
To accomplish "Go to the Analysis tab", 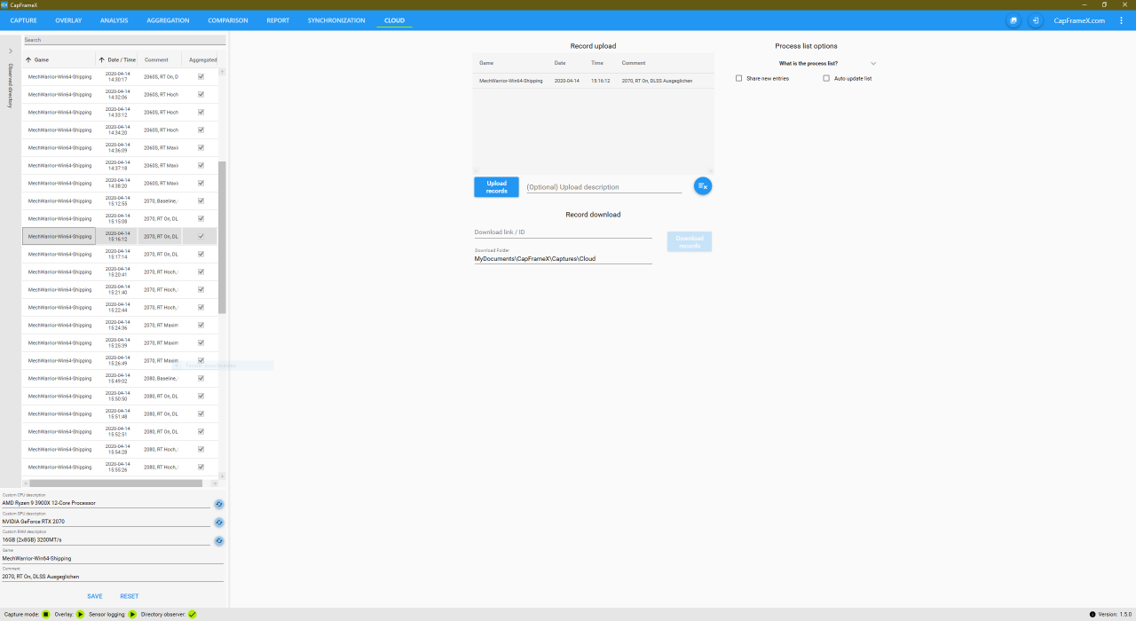I will (114, 20).
